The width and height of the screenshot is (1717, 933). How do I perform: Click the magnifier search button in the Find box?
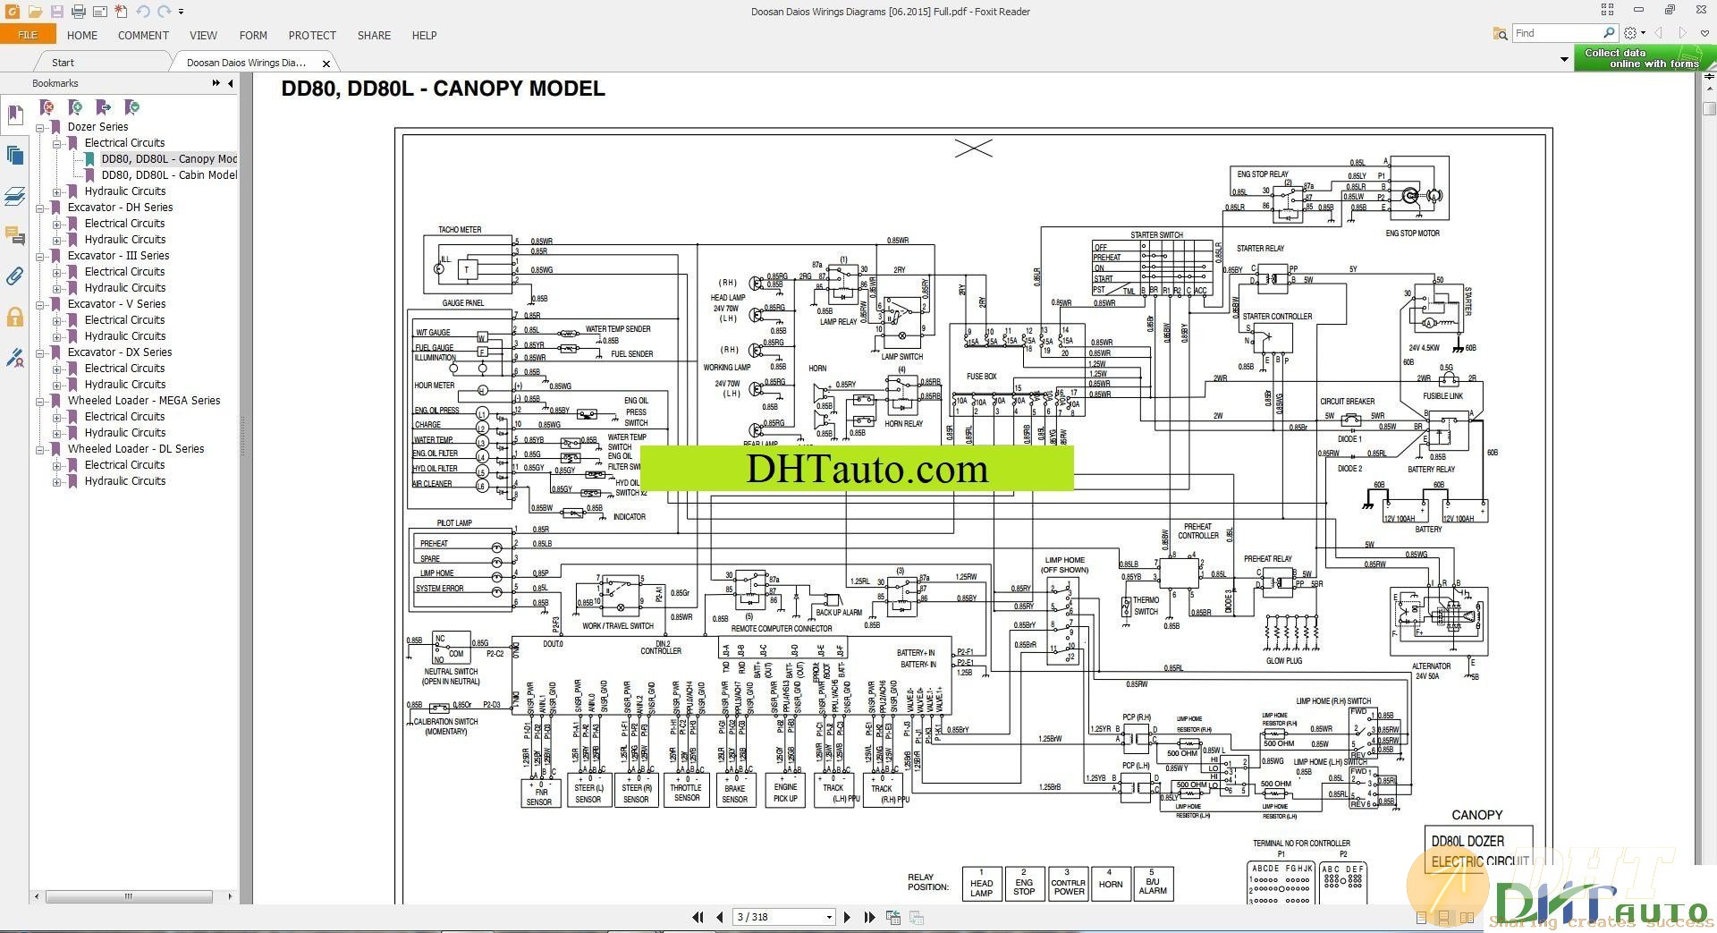click(x=1609, y=33)
